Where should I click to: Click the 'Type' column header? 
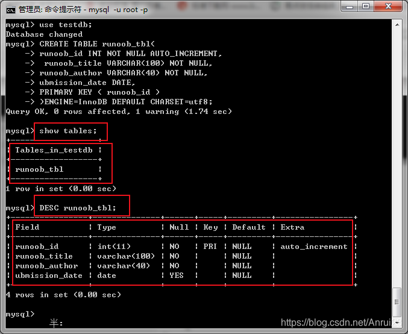click(x=107, y=227)
